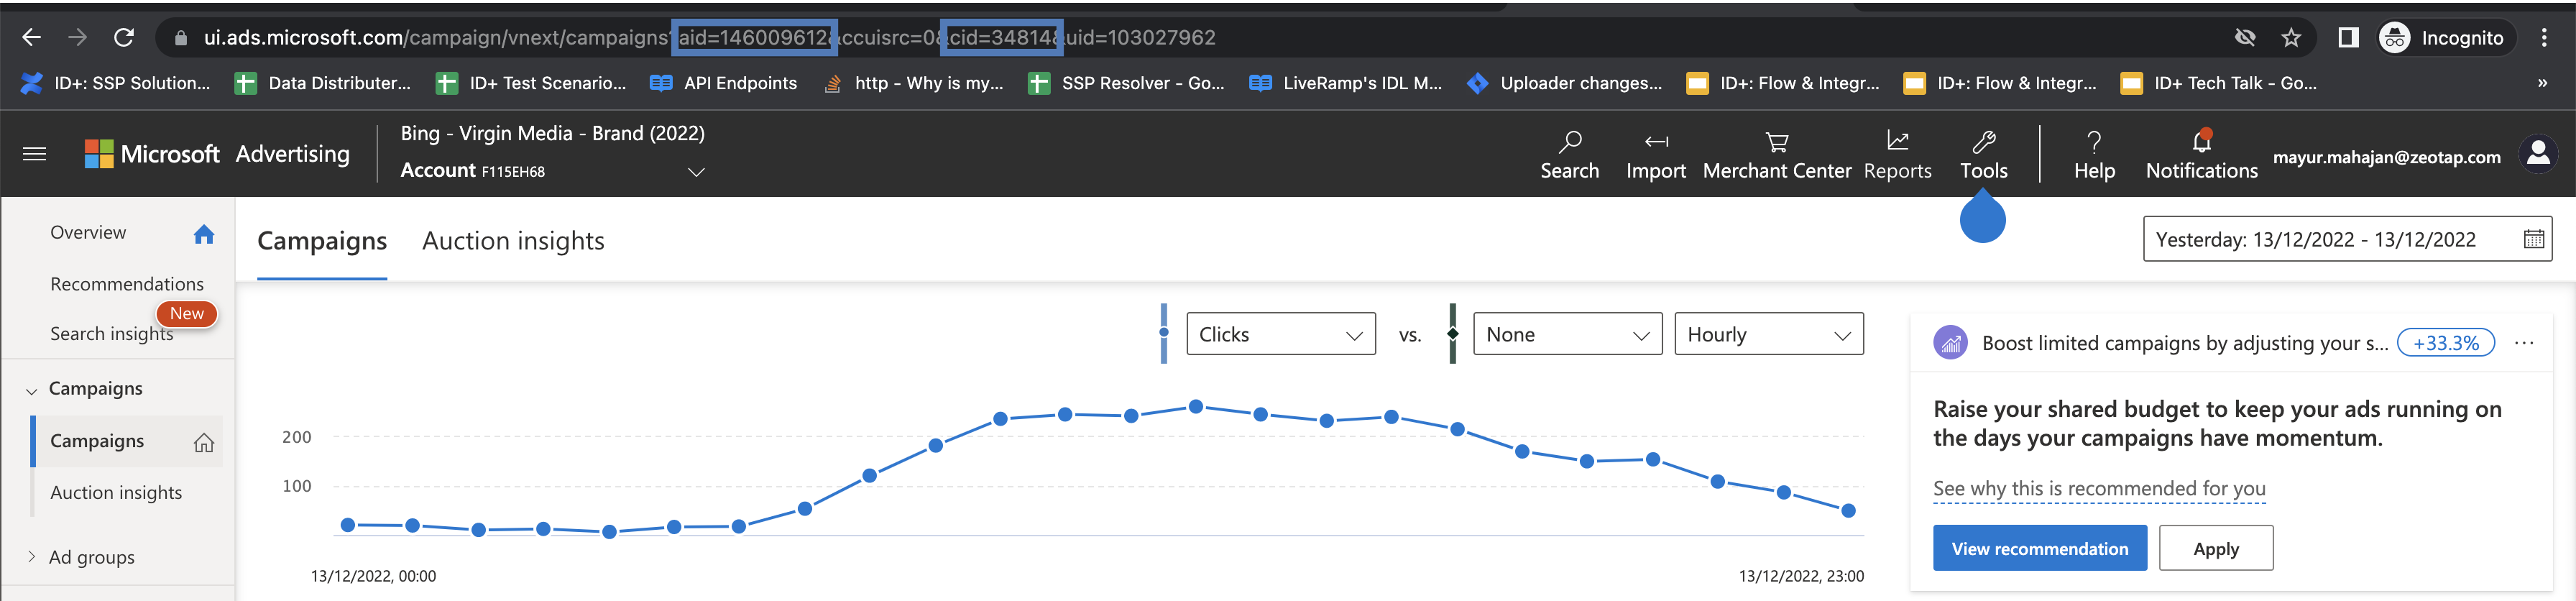Click the browser address bar URL
This screenshot has height=601, width=2576.
tap(709, 38)
